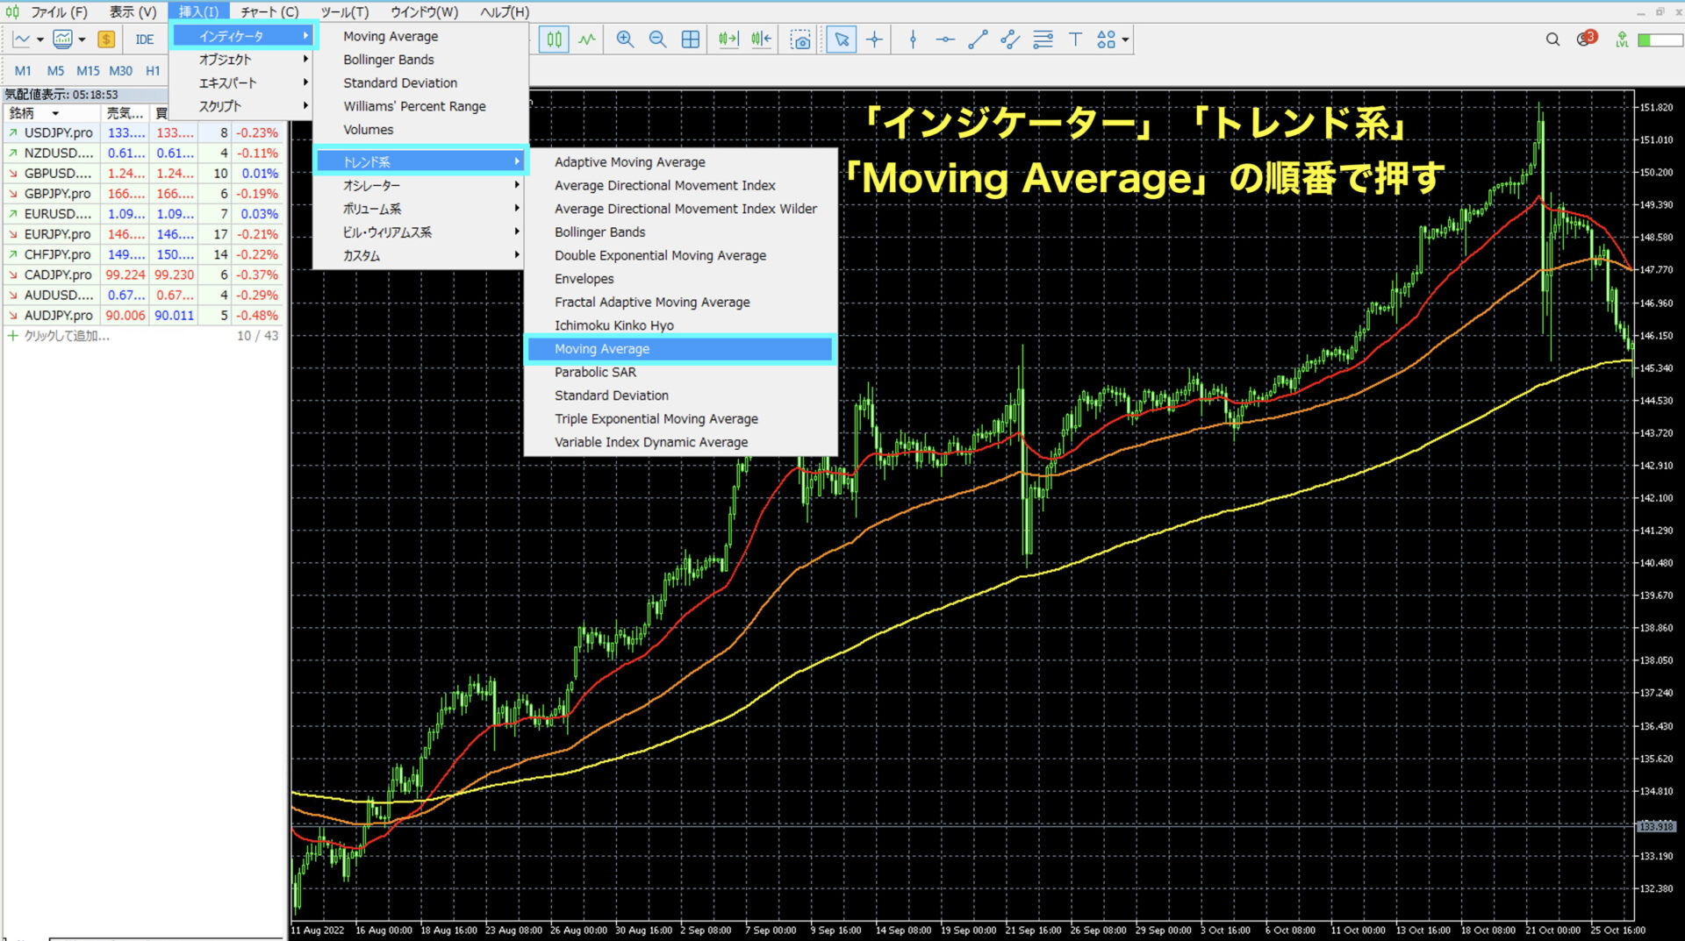Choose Ichimoku Kinko Hyo indicator
Image resolution: width=1685 pixels, height=941 pixels.
(x=613, y=325)
